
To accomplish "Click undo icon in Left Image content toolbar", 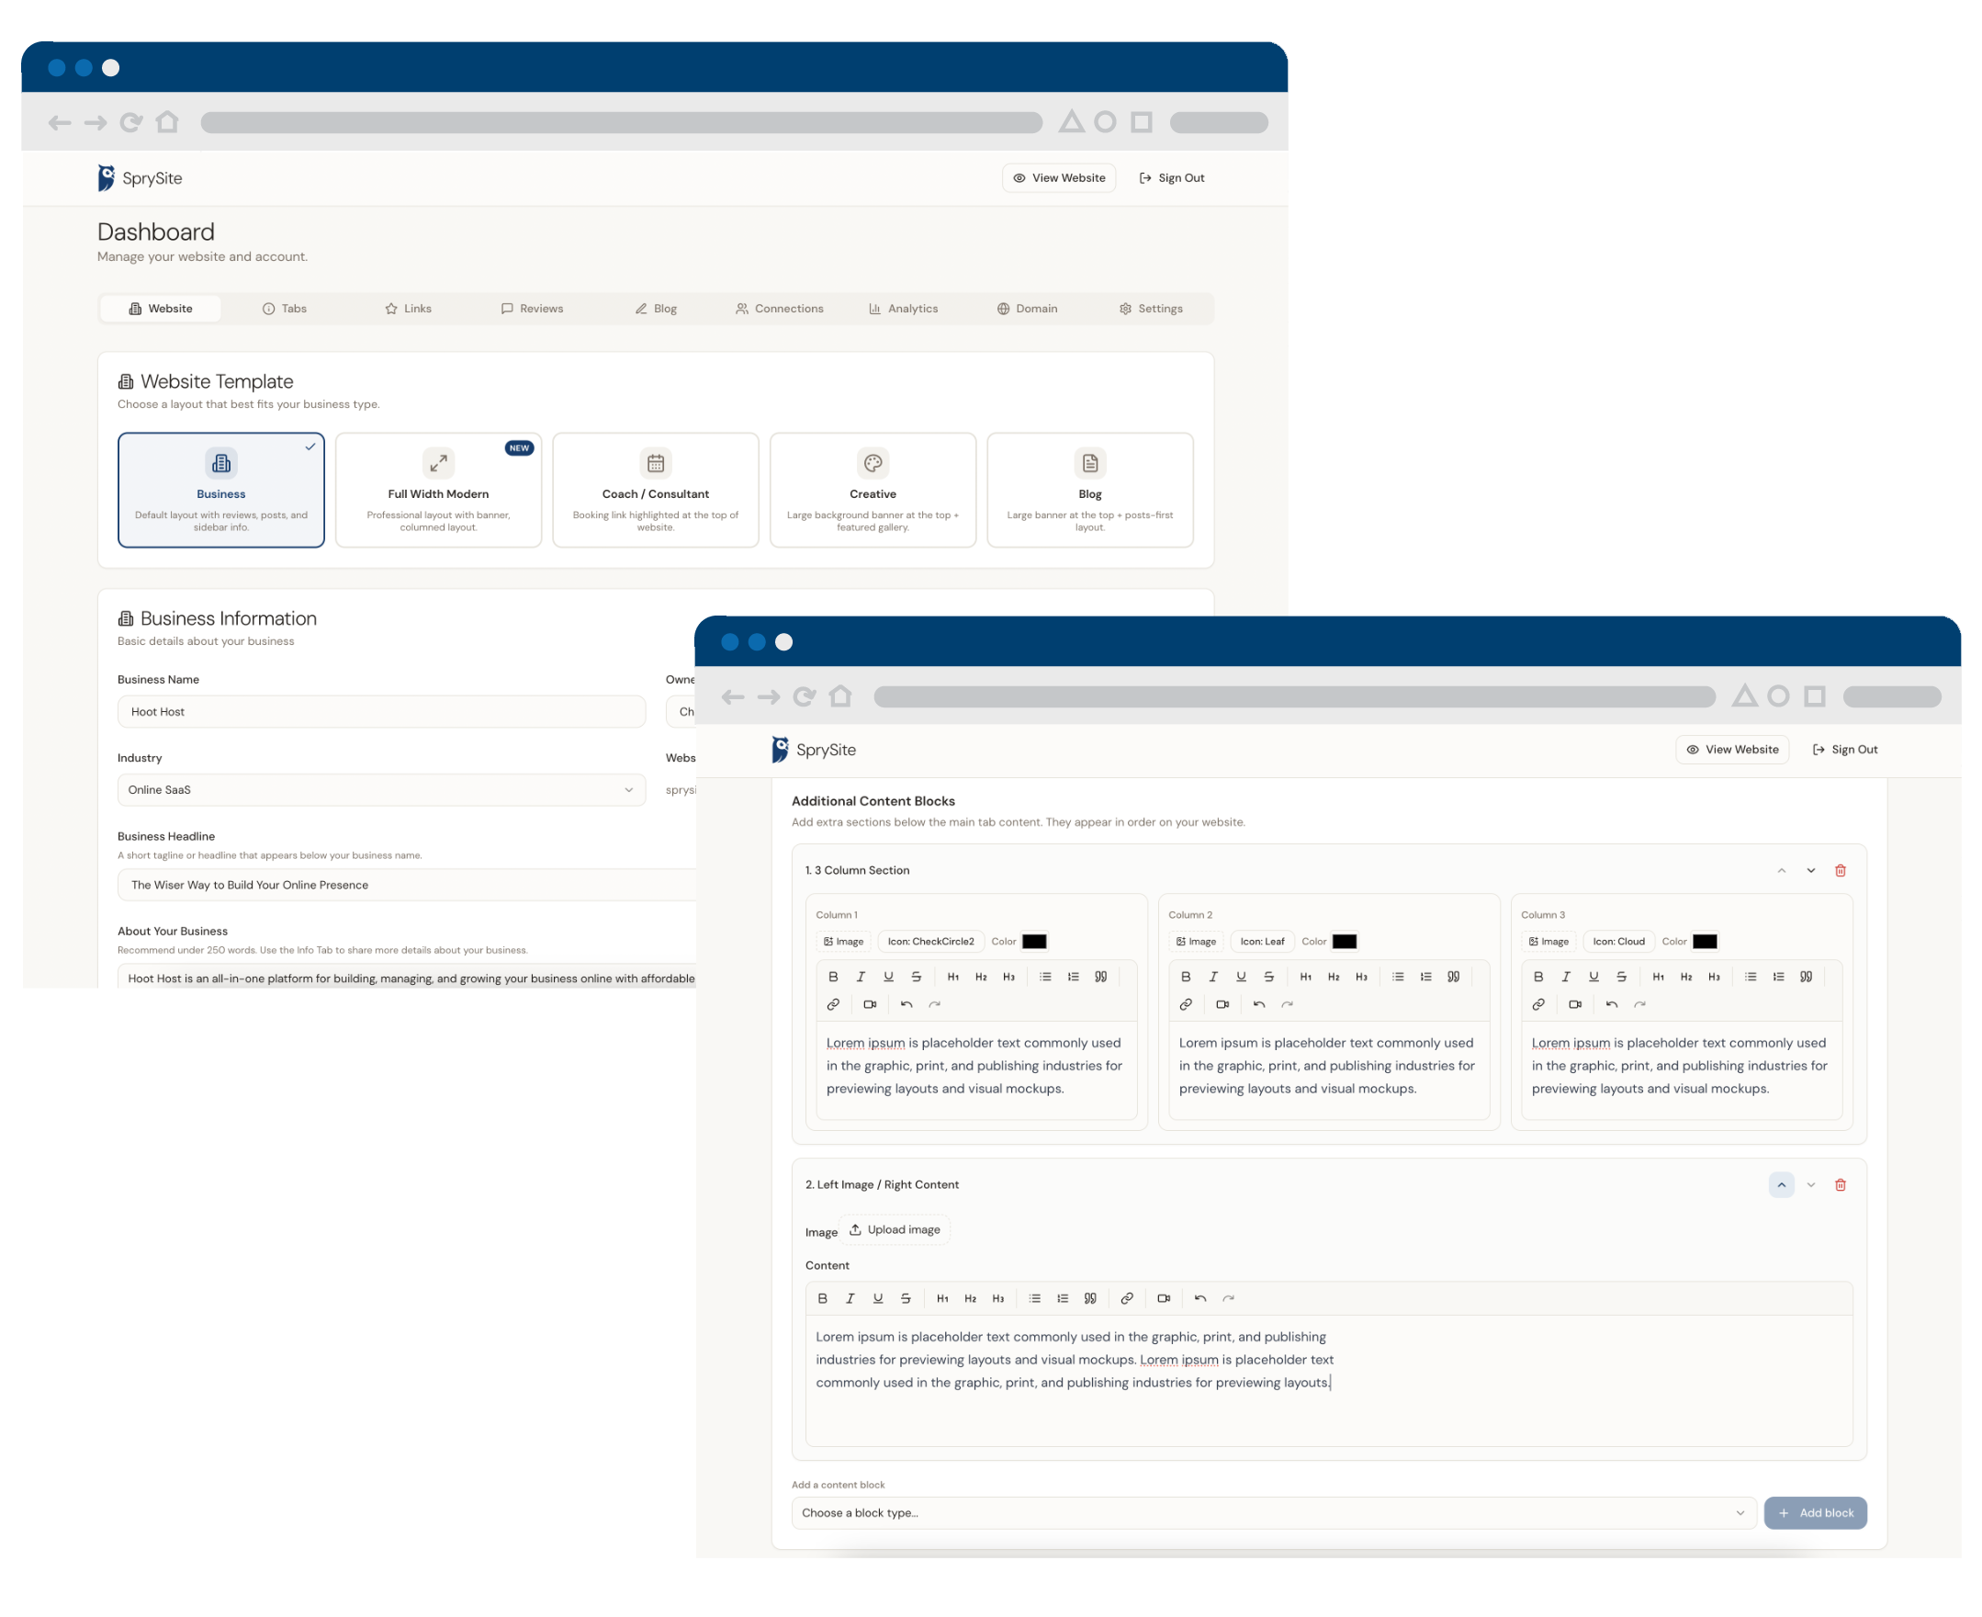I will tap(1200, 1297).
